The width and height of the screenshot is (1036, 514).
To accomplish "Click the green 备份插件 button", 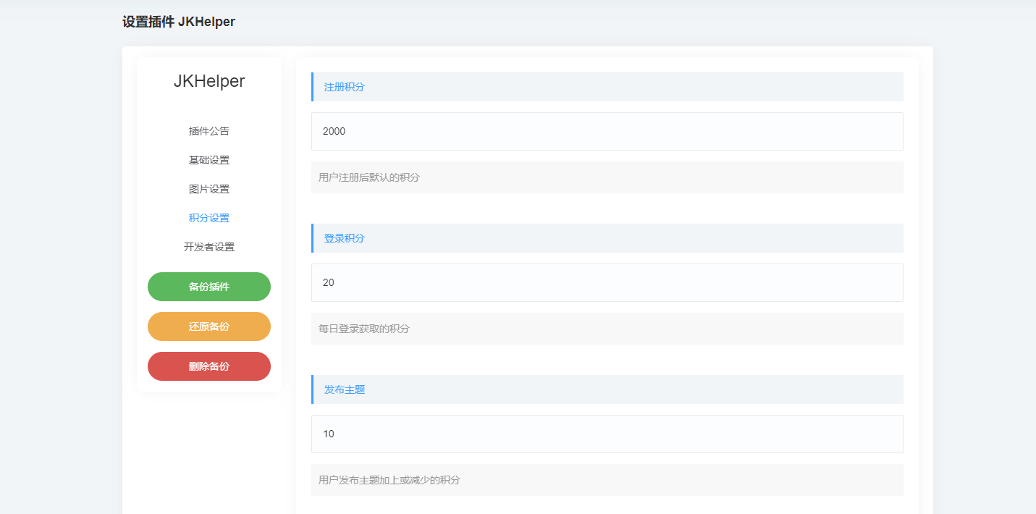I will point(209,287).
